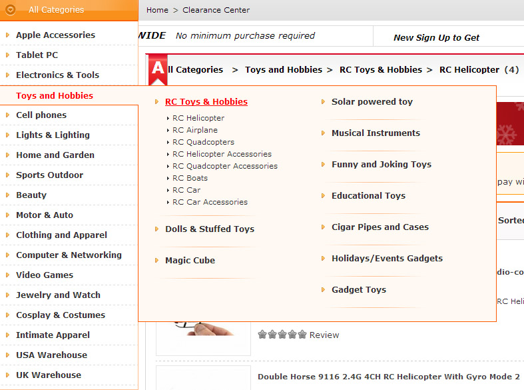Expand the Cell phones category
The height and width of the screenshot is (390, 524).
coord(41,115)
